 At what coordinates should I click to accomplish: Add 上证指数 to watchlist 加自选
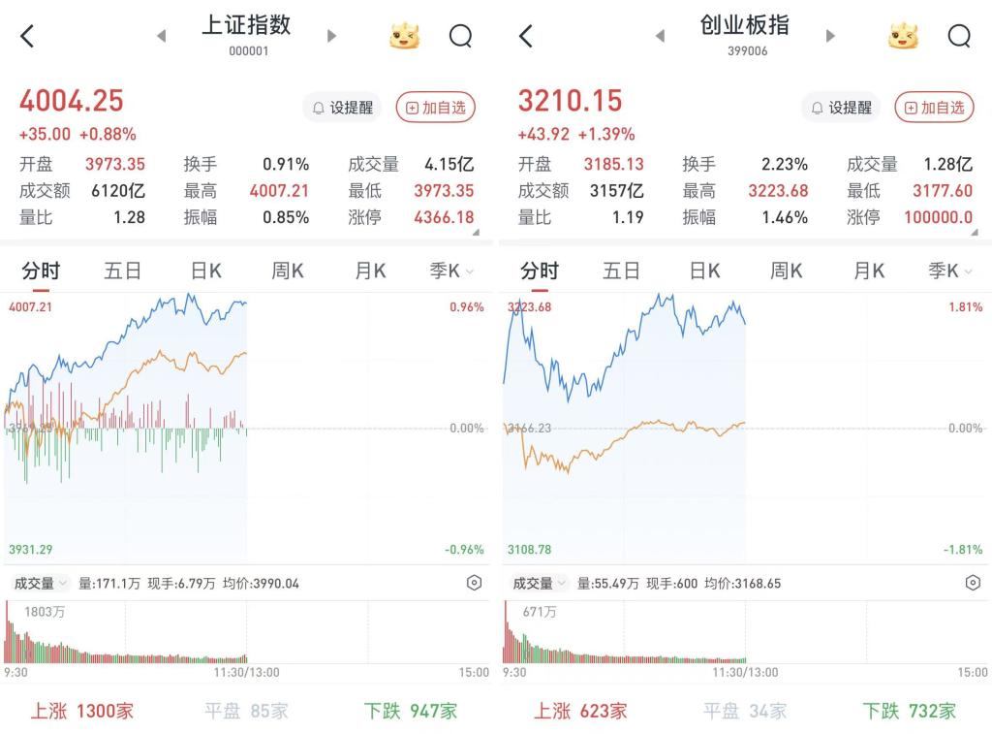pyautogui.click(x=435, y=108)
